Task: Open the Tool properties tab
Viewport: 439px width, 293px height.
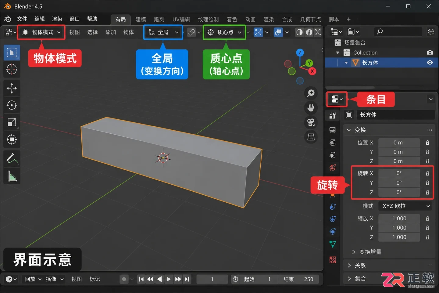Action: 333,115
